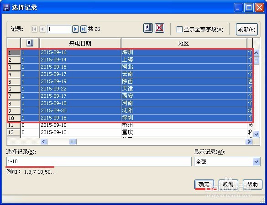
Task: Jump to last record arrow
Action: pos(84,29)
